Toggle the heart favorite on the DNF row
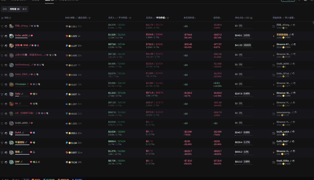 (31, 162)
